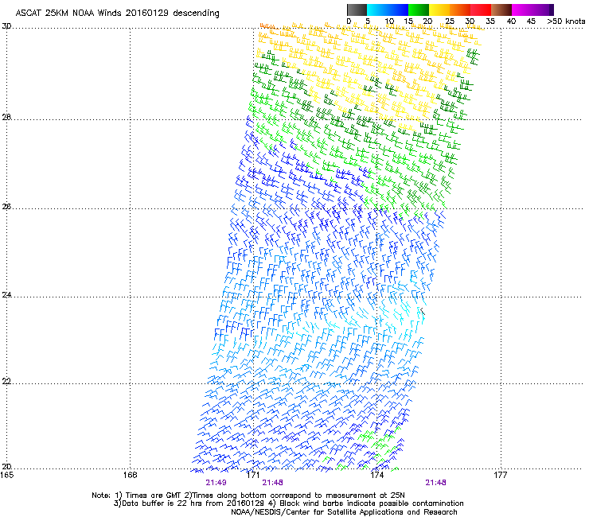Screen dimensions: 589x517
Task: Click the legend label '10' under color bar
Action: (x=389, y=21)
